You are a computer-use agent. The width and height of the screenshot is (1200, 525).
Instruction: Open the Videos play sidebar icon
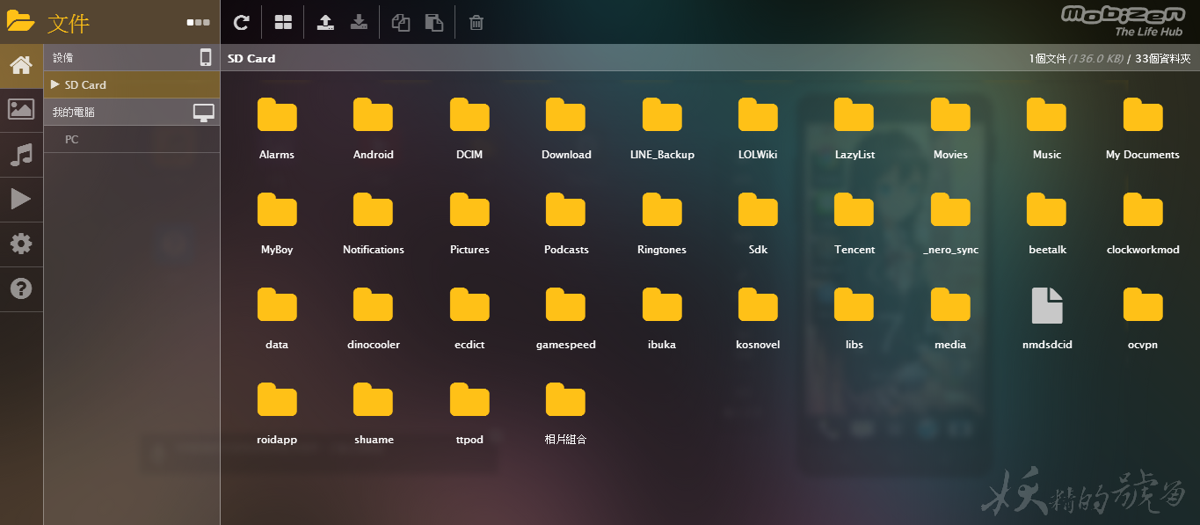(x=21, y=200)
